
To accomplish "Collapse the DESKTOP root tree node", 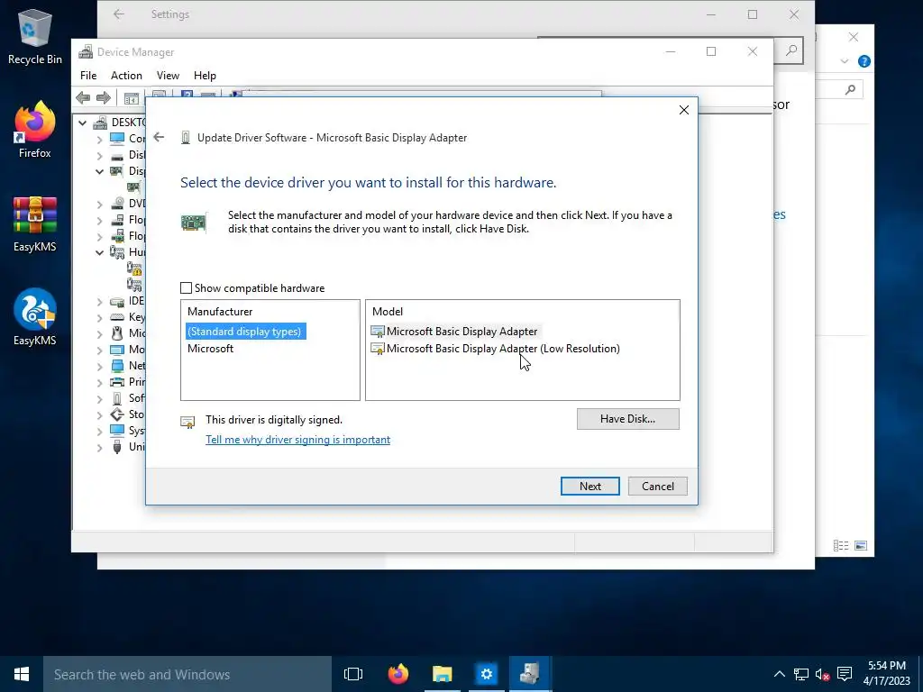I will [x=82, y=123].
